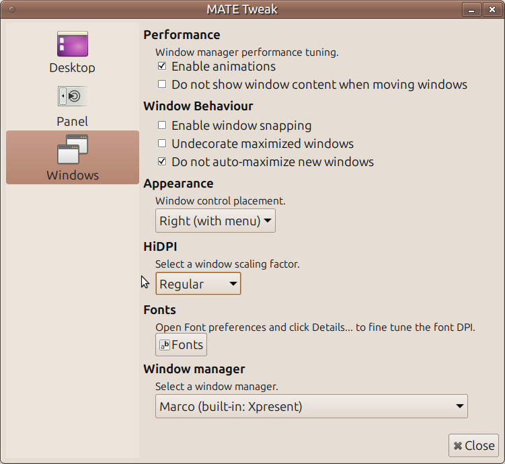Open Fonts preferences button
Screen dimensions: 505x464
(181, 345)
